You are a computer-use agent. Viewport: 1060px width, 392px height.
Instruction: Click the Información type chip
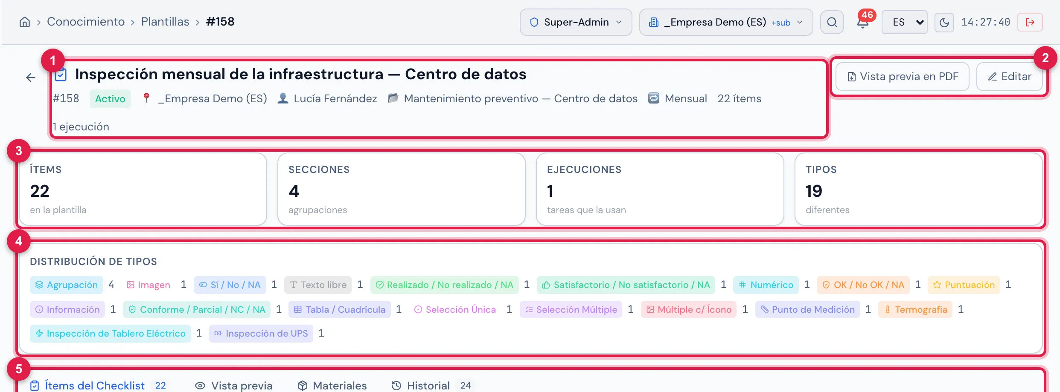tap(67, 310)
